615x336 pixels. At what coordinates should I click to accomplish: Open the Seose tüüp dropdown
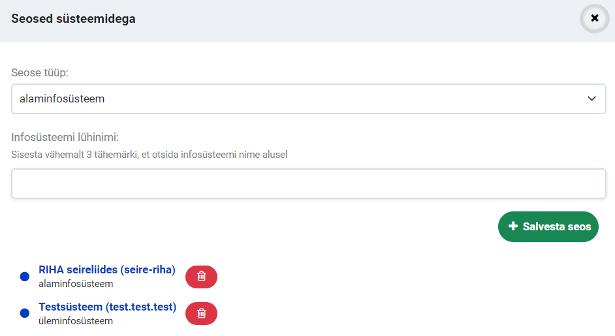(308, 99)
